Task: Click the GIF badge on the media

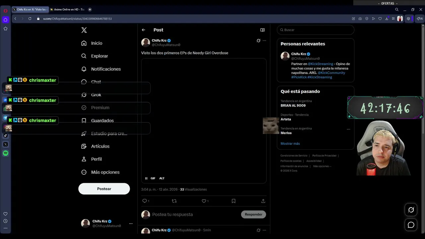Action: [x=153, y=178]
